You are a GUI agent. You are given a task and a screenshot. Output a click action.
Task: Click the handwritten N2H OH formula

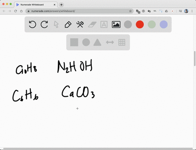point(75,66)
